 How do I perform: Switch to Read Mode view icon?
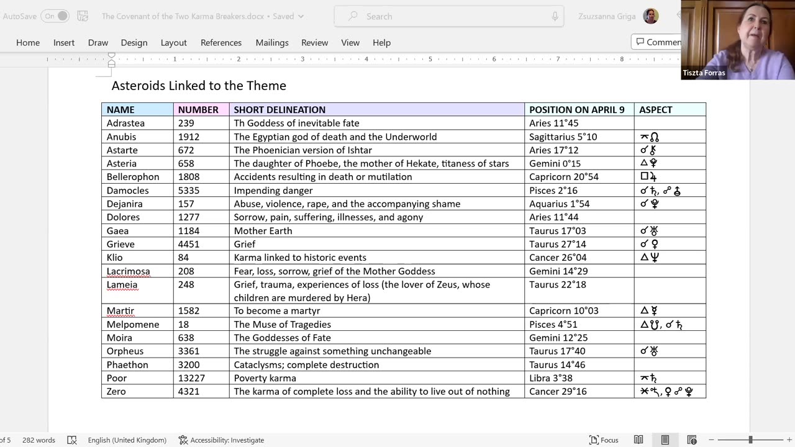tap(638, 440)
